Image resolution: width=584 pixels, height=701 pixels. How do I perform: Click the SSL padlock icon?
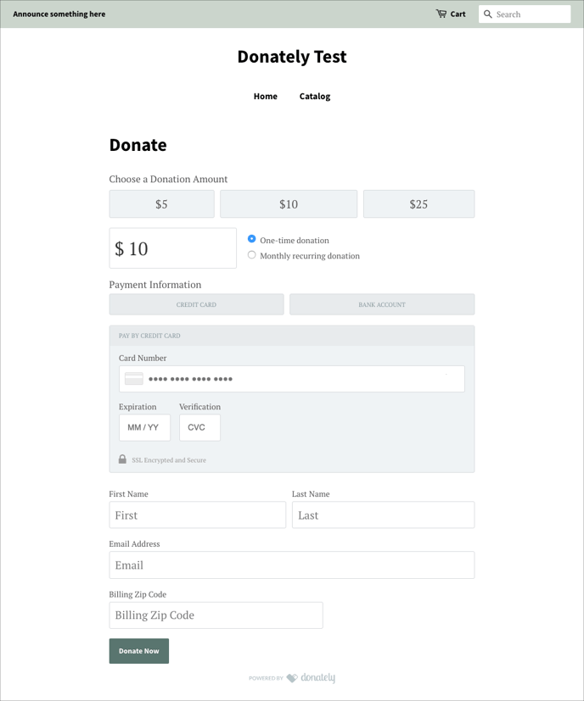click(122, 459)
